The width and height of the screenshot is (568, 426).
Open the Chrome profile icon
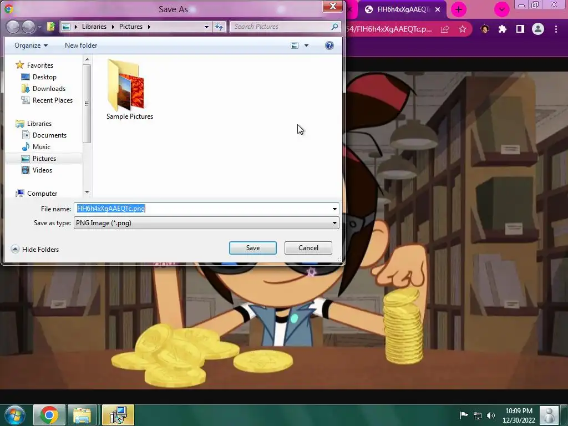point(538,29)
